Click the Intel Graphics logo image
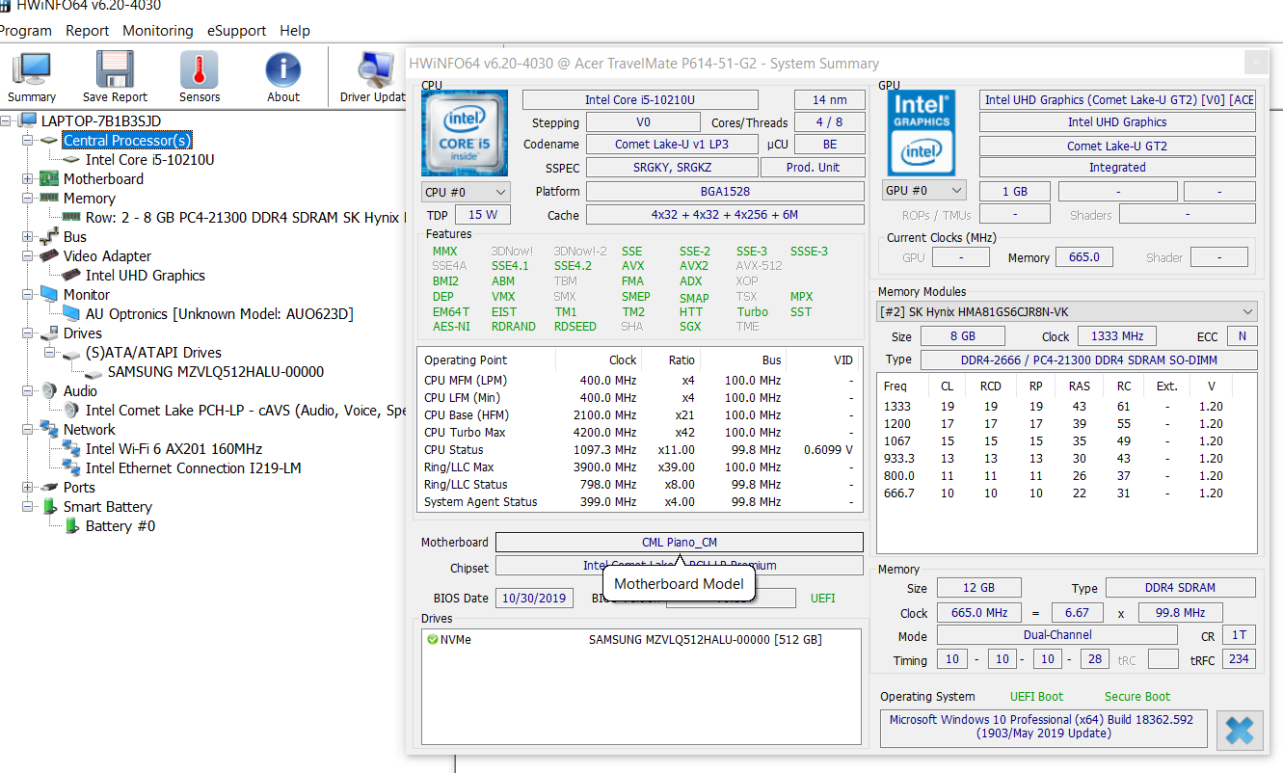This screenshot has width=1283, height=773. tap(922, 131)
